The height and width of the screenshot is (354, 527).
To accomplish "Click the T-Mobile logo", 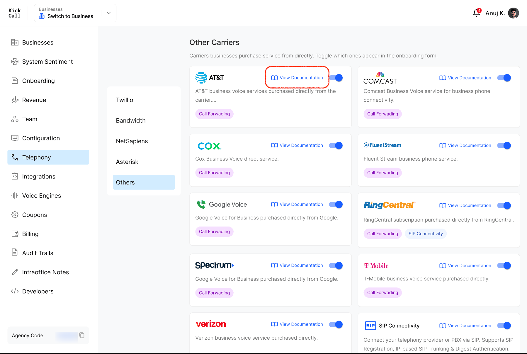I will click(x=376, y=266).
